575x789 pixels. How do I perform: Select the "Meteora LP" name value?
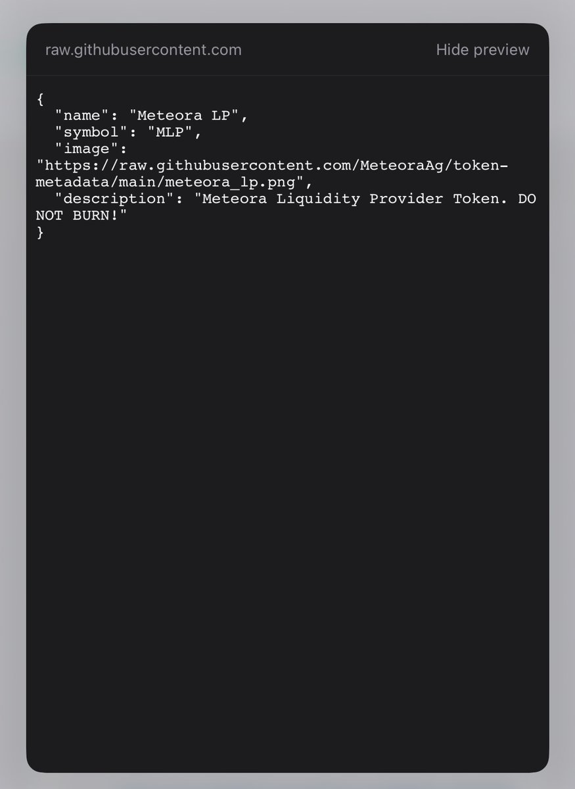[187, 116]
